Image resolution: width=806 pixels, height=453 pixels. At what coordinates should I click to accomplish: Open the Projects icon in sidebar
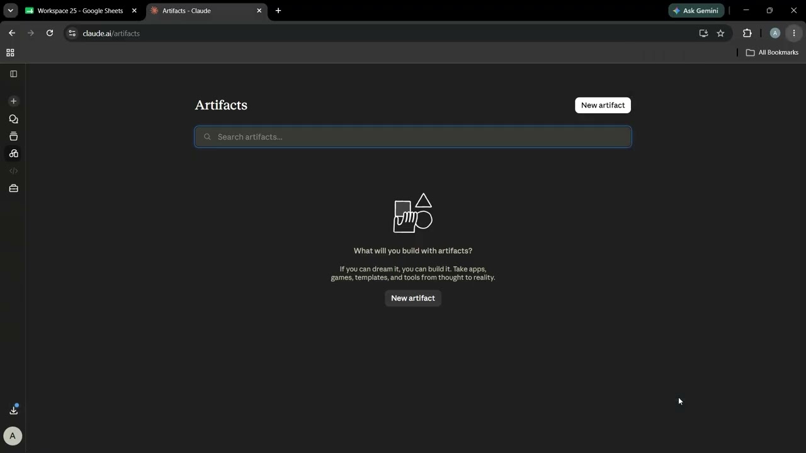pos(13,136)
